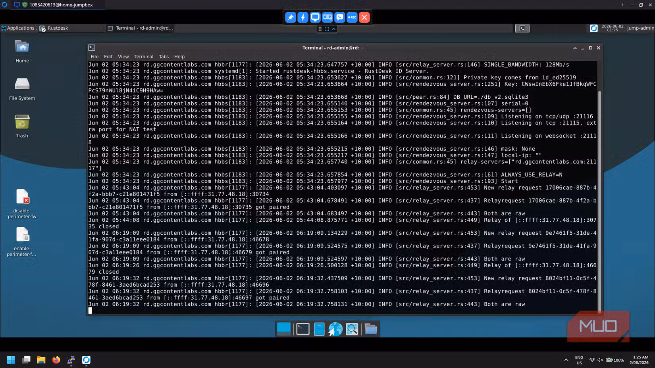Add a new RustDesk connection tab
This screenshot has width=655, height=368.
(x=622, y=5)
